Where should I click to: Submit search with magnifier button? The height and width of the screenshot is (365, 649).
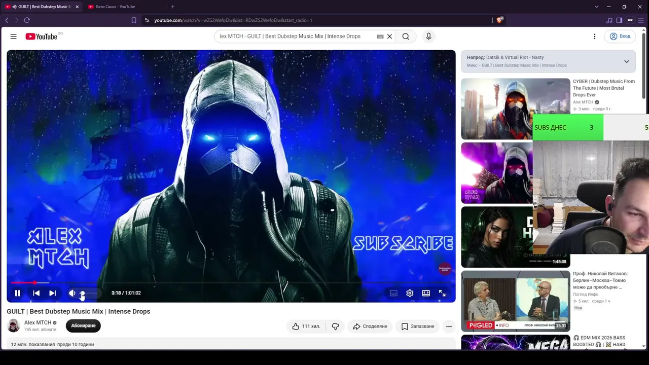[406, 36]
